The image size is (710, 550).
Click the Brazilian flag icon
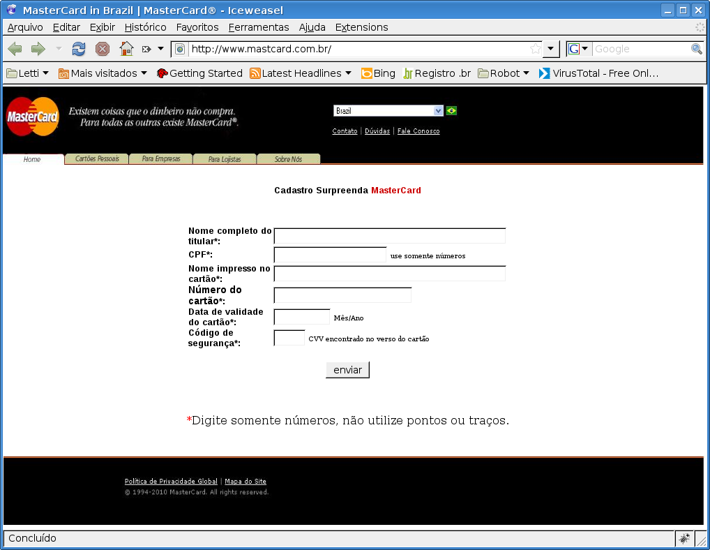(x=451, y=110)
